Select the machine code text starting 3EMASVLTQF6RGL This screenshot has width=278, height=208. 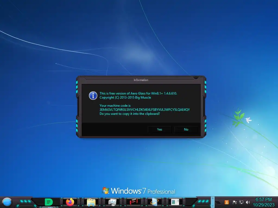click(x=144, y=110)
